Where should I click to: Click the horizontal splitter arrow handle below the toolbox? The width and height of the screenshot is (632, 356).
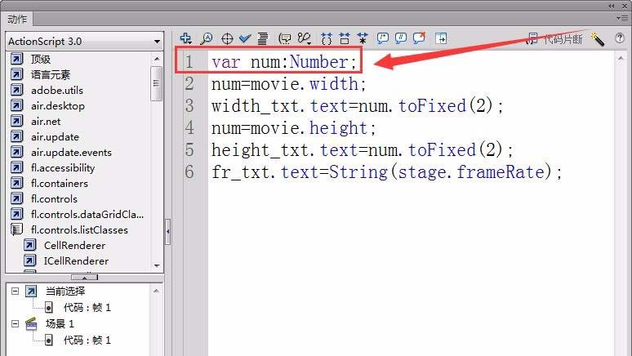(84, 278)
